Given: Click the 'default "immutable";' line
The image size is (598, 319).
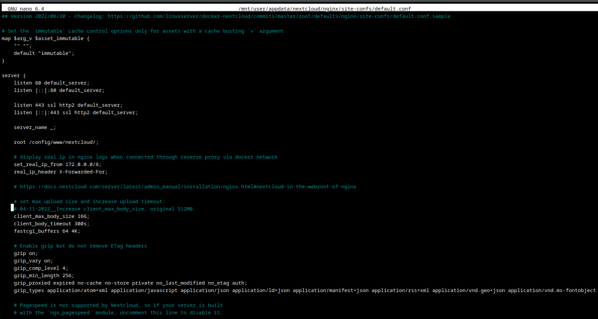Looking at the screenshot, I should (44, 53).
